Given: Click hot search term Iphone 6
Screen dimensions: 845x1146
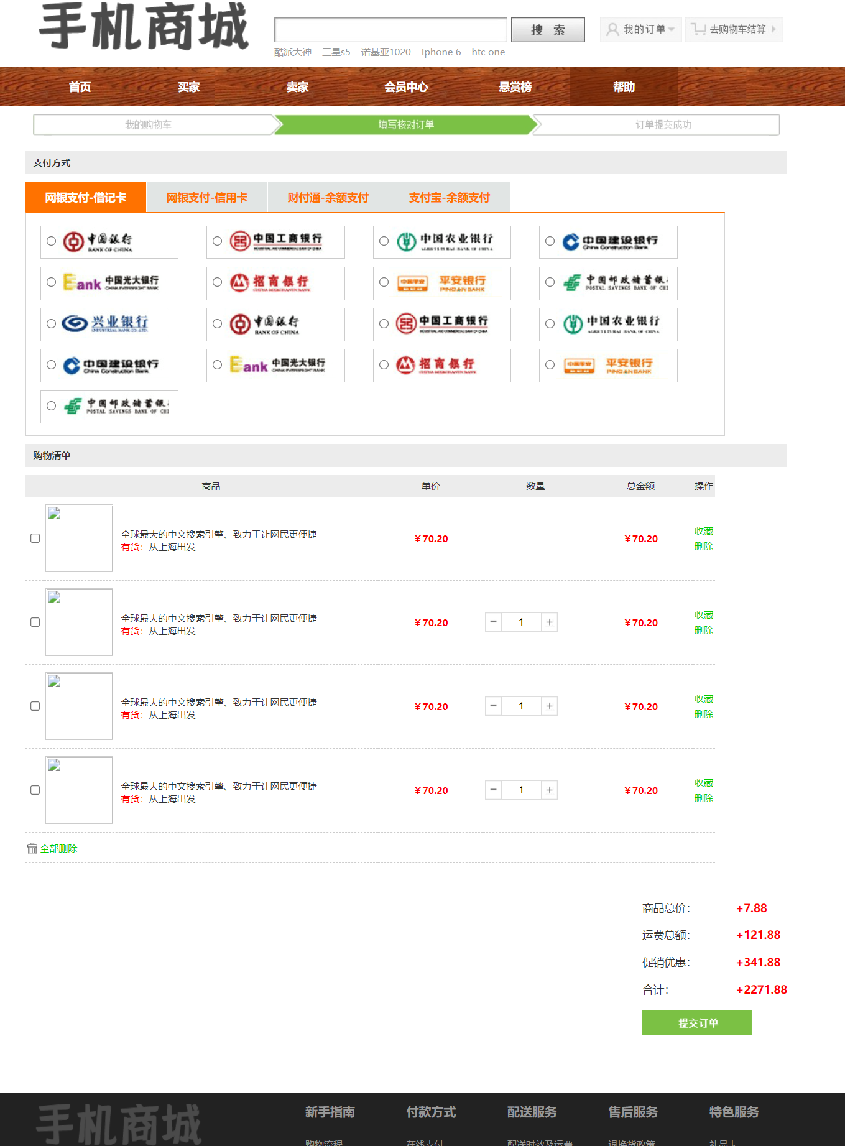Looking at the screenshot, I should click(x=441, y=52).
